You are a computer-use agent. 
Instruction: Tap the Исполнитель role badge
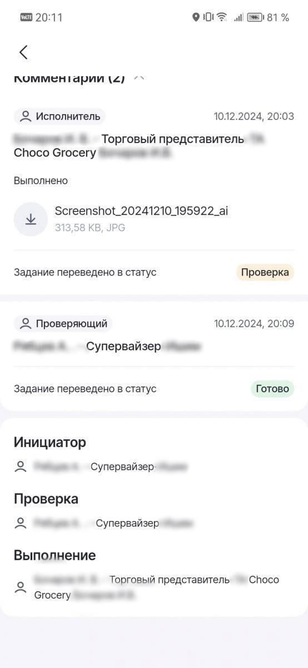pyautogui.click(x=59, y=116)
